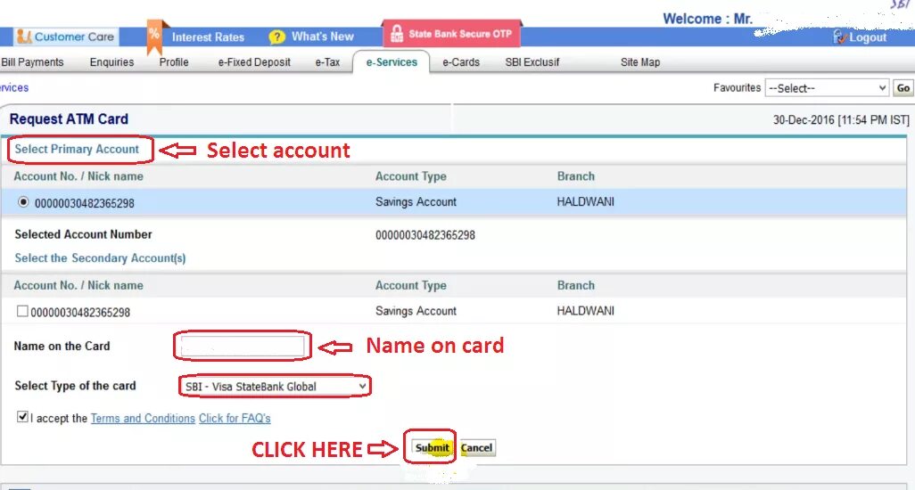Open Customer Care link
The width and height of the screenshot is (915, 490).
pyautogui.click(x=74, y=37)
